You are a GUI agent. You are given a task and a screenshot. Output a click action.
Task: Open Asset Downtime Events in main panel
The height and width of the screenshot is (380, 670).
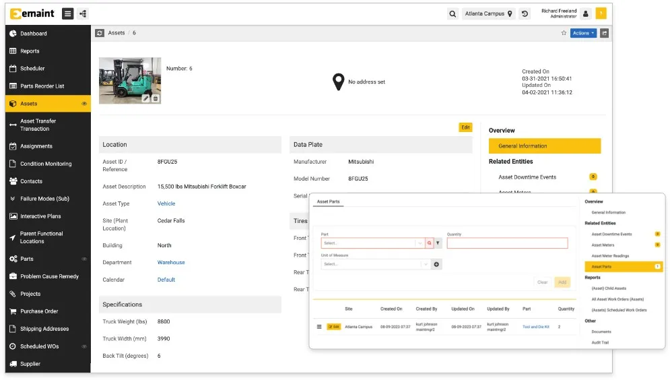point(527,177)
